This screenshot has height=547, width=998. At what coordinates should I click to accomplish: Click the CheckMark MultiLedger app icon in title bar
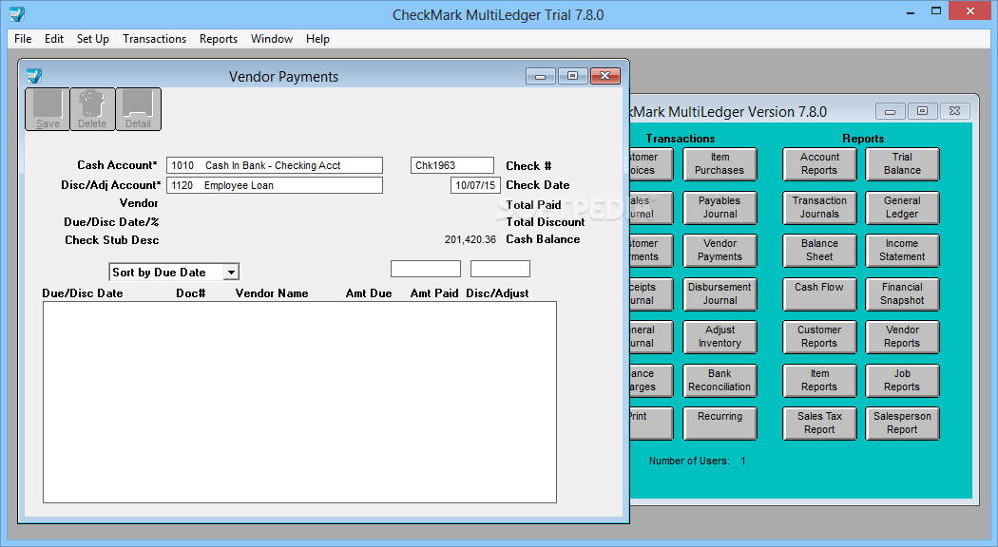pos(17,14)
